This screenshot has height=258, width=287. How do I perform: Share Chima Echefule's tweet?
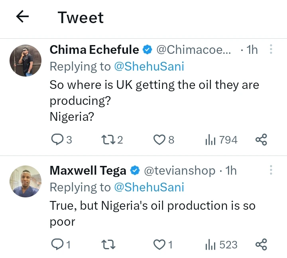(261, 140)
